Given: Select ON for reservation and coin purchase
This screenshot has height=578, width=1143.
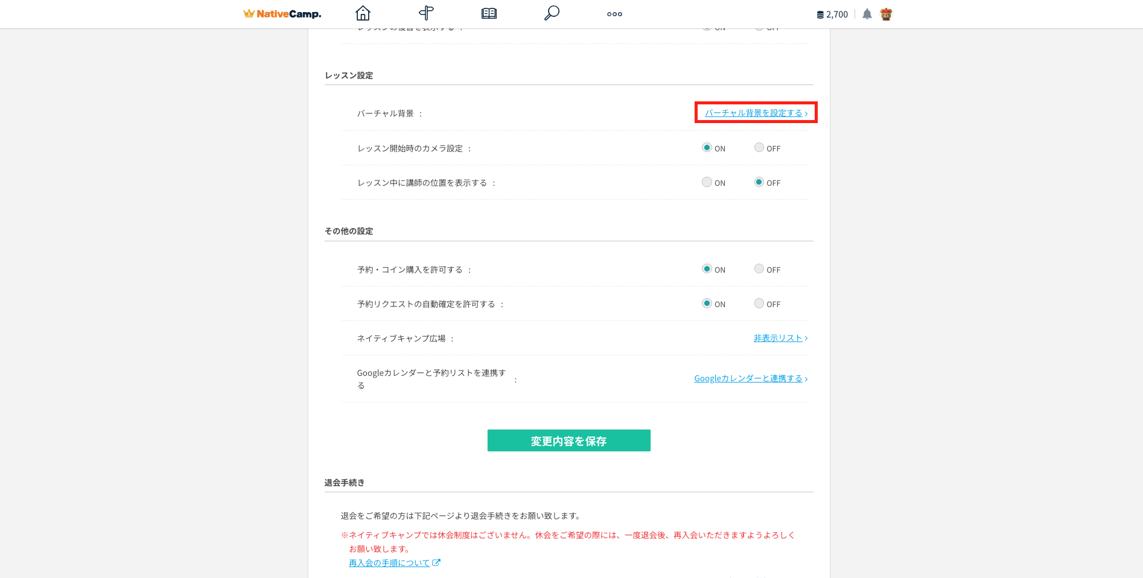Looking at the screenshot, I should [x=707, y=269].
